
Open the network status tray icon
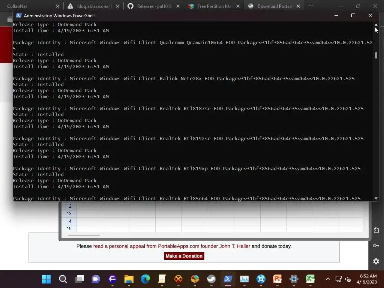[339, 279]
